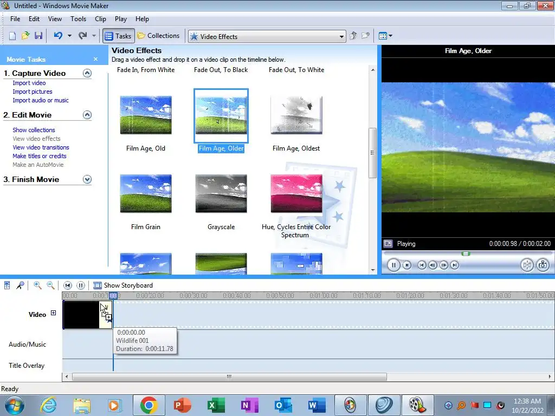
Task: Select the Film Age, Oldest effect thumbnail
Action: coord(296,115)
